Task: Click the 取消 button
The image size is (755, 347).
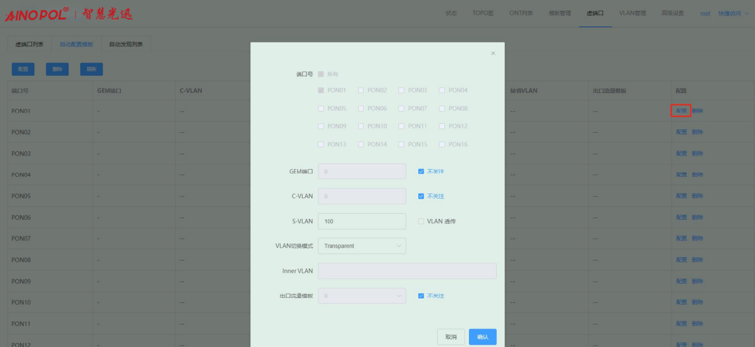Action: point(451,337)
